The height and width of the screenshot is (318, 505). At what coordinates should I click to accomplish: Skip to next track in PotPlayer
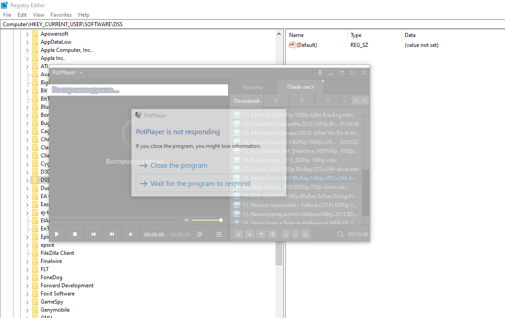click(112, 234)
